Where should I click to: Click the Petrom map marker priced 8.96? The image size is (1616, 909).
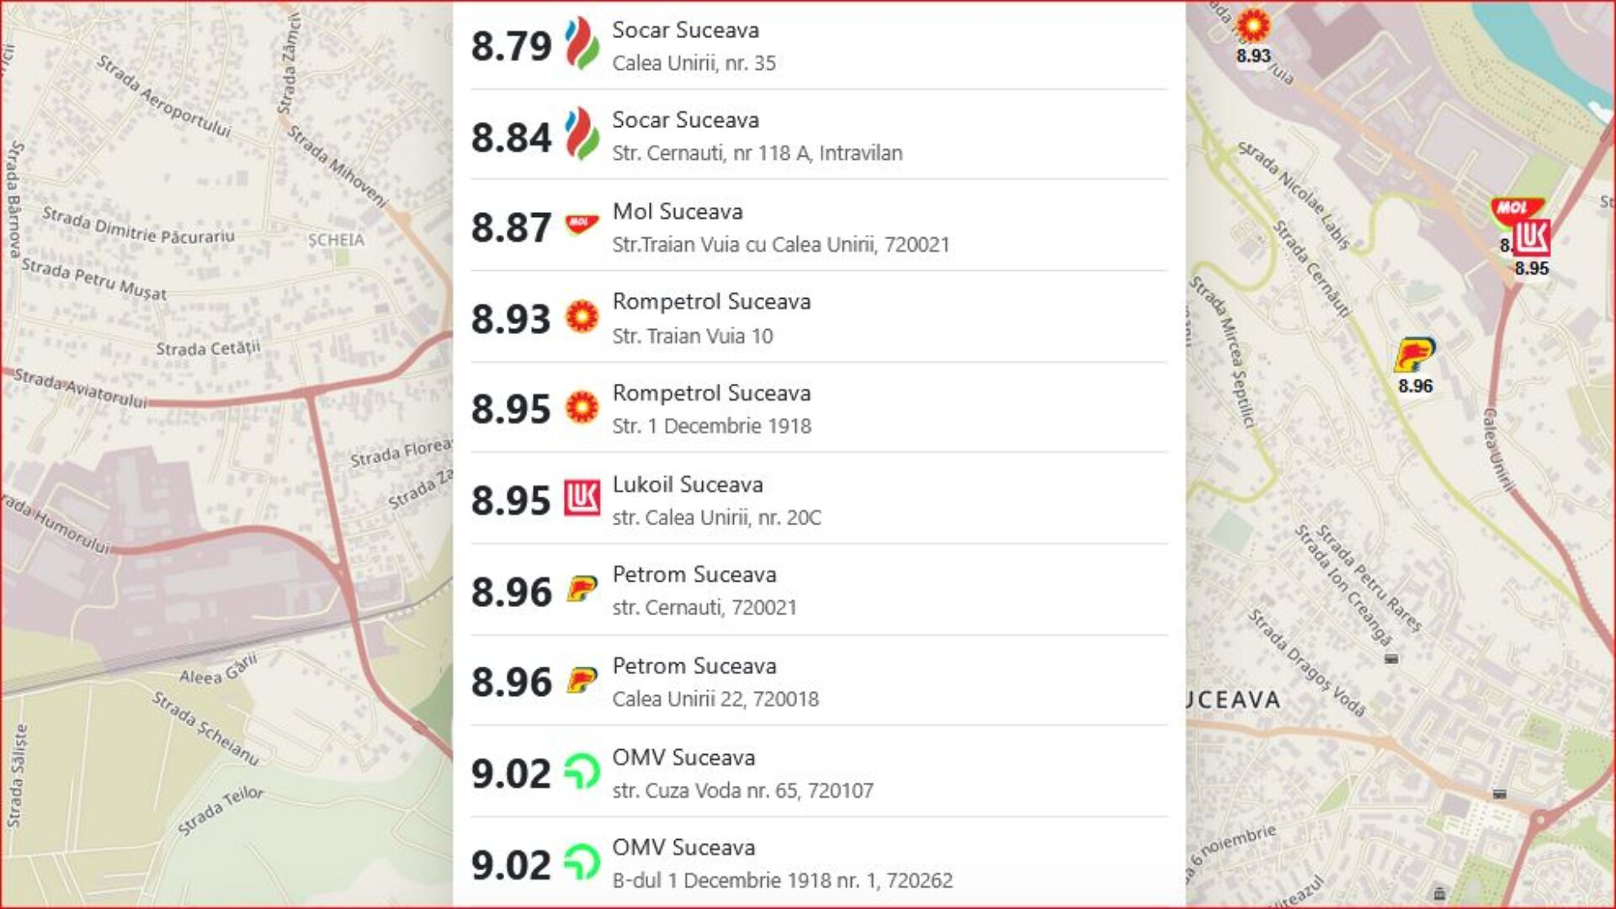point(1415,355)
